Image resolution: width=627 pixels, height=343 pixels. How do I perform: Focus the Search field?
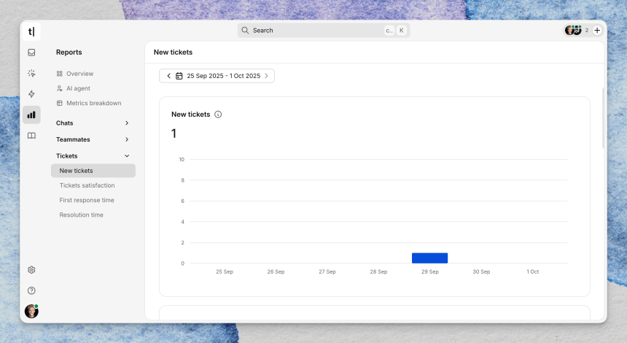coord(324,31)
